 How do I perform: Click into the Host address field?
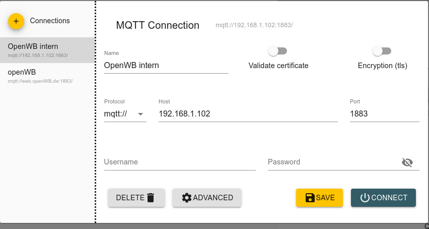(247, 114)
